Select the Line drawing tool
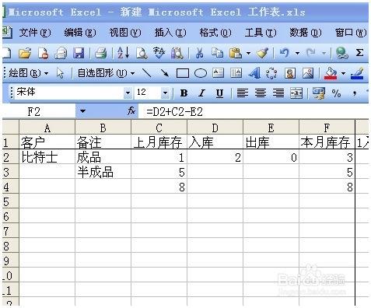 tap(147, 73)
